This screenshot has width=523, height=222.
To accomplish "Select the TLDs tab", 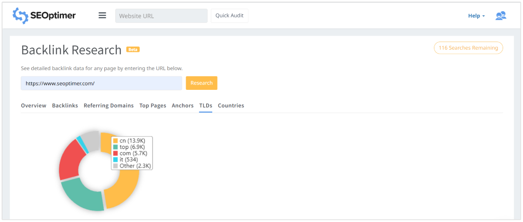I will [206, 106].
